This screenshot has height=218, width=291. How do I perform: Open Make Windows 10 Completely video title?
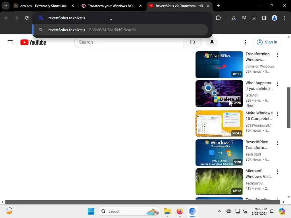[x=259, y=116]
